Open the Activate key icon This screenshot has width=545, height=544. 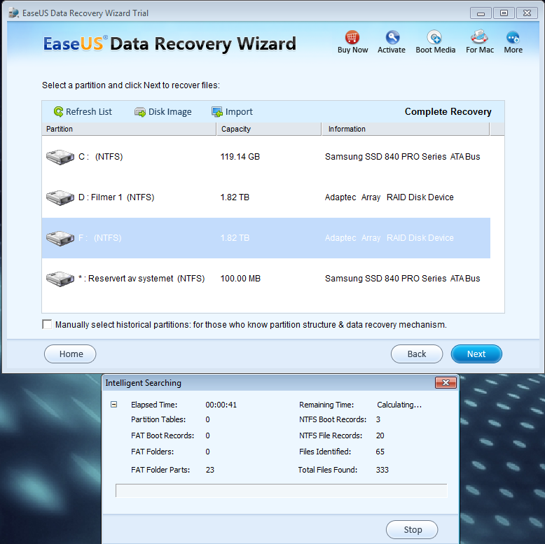click(392, 37)
